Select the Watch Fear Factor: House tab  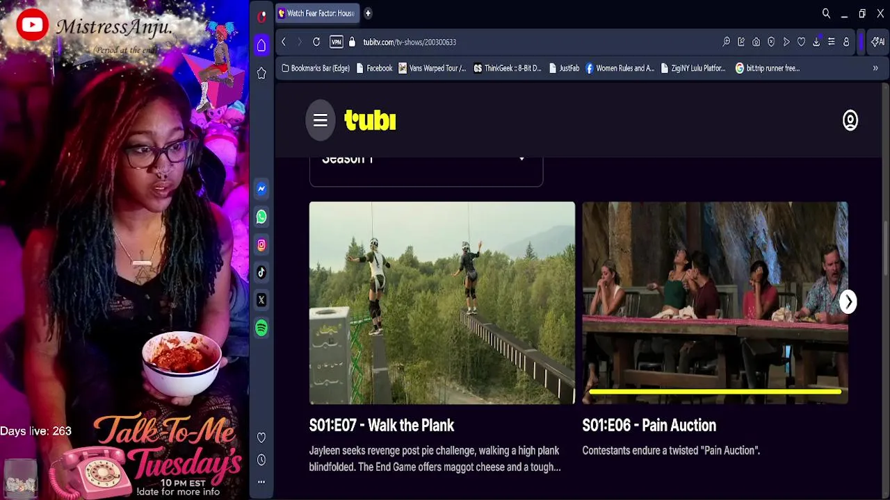tap(317, 13)
